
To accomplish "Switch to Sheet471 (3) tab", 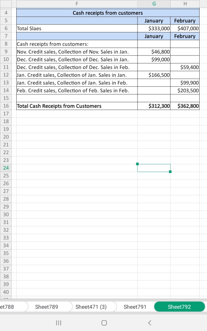I will point(91,307).
